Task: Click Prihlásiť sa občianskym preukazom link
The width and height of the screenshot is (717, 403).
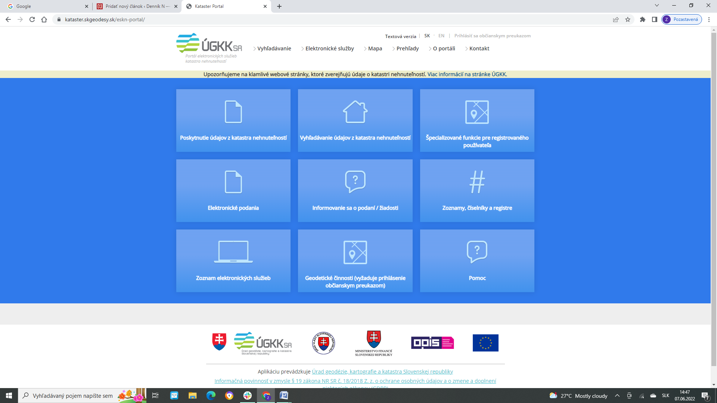Action: pos(492,36)
